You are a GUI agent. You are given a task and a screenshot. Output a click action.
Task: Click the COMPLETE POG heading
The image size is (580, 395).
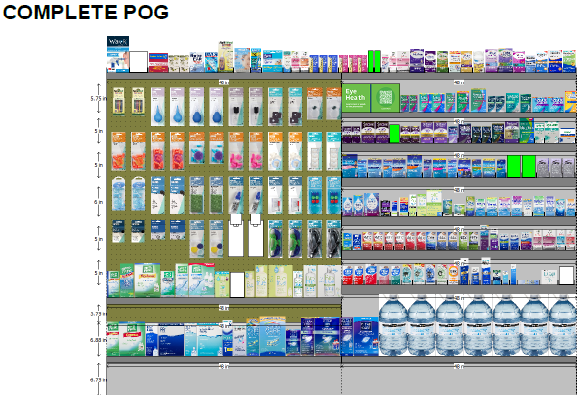tap(85, 13)
